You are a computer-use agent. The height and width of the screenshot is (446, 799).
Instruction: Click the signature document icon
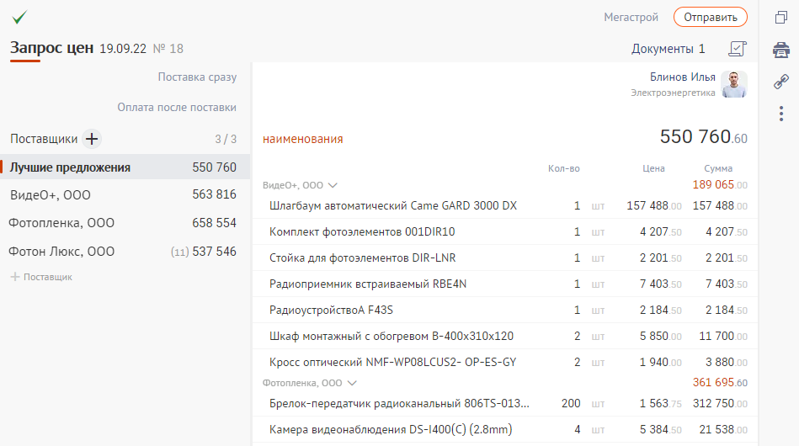[x=737, y=50]
